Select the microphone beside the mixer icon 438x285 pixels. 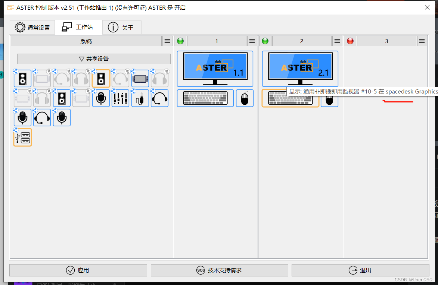click(101, 98)
